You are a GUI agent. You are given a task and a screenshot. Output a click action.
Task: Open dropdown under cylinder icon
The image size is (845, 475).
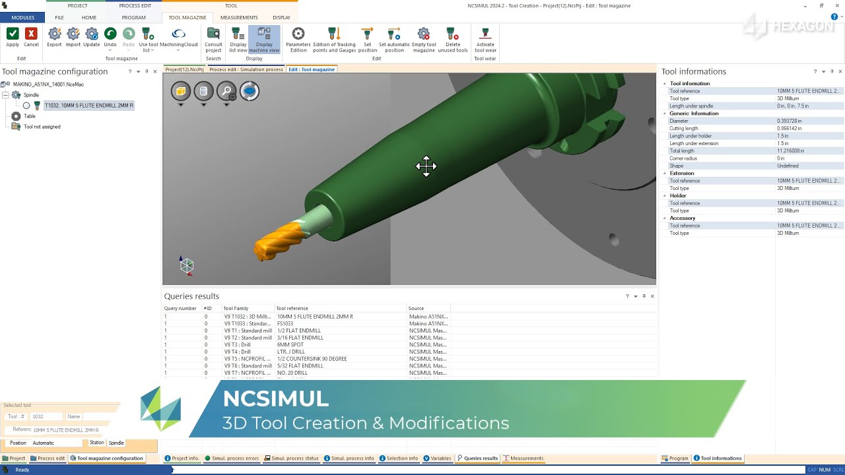click(203, 104)
